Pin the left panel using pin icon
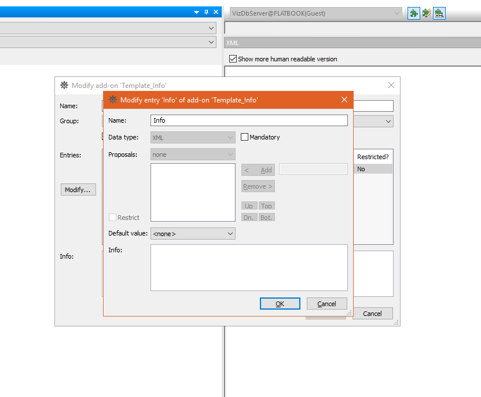This screenshot has height=397, width=481. (206, 12)
